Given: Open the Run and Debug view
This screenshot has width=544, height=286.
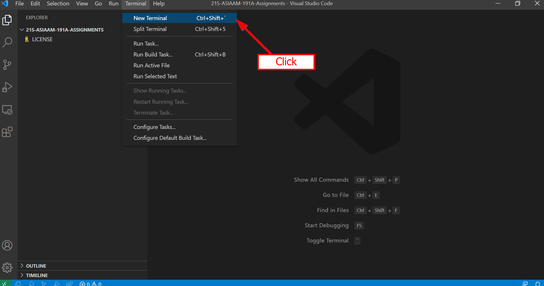Looking at the screenshot, I should (7, 87).
